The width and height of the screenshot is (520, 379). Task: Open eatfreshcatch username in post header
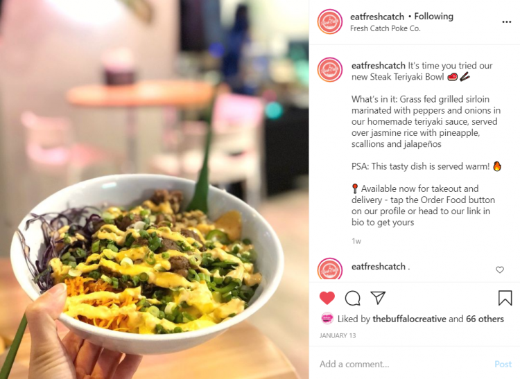(x=377, y=17)
